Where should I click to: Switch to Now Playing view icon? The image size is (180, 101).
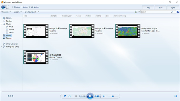point(176,96)
